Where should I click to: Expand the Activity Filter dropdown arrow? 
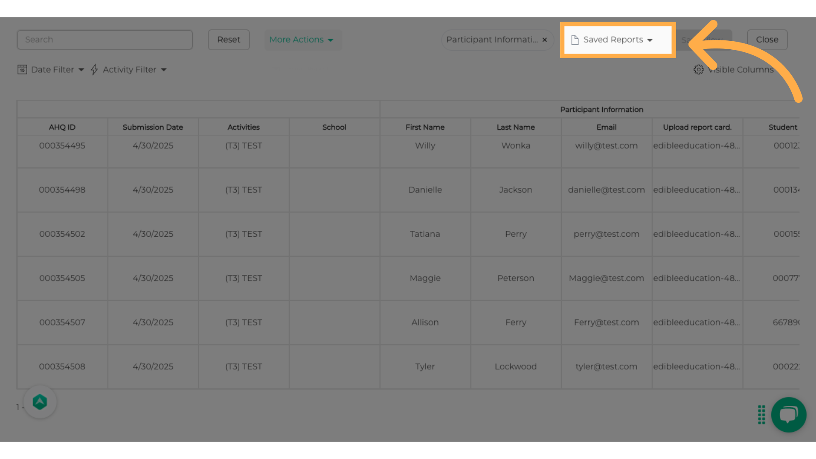(164, 70)
